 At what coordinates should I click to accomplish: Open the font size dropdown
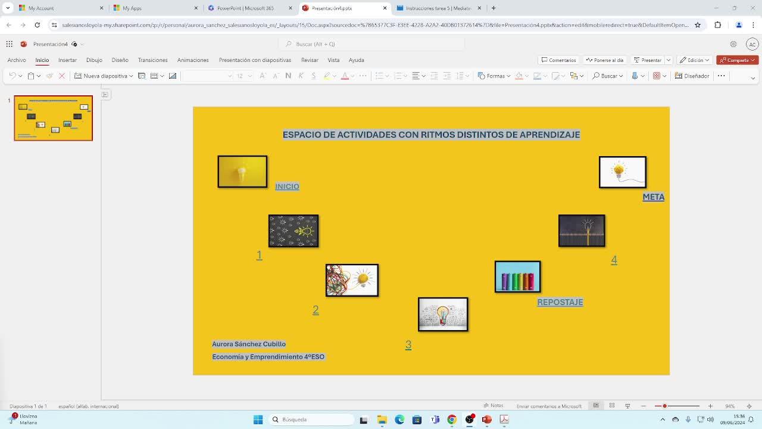pos(249,76)
